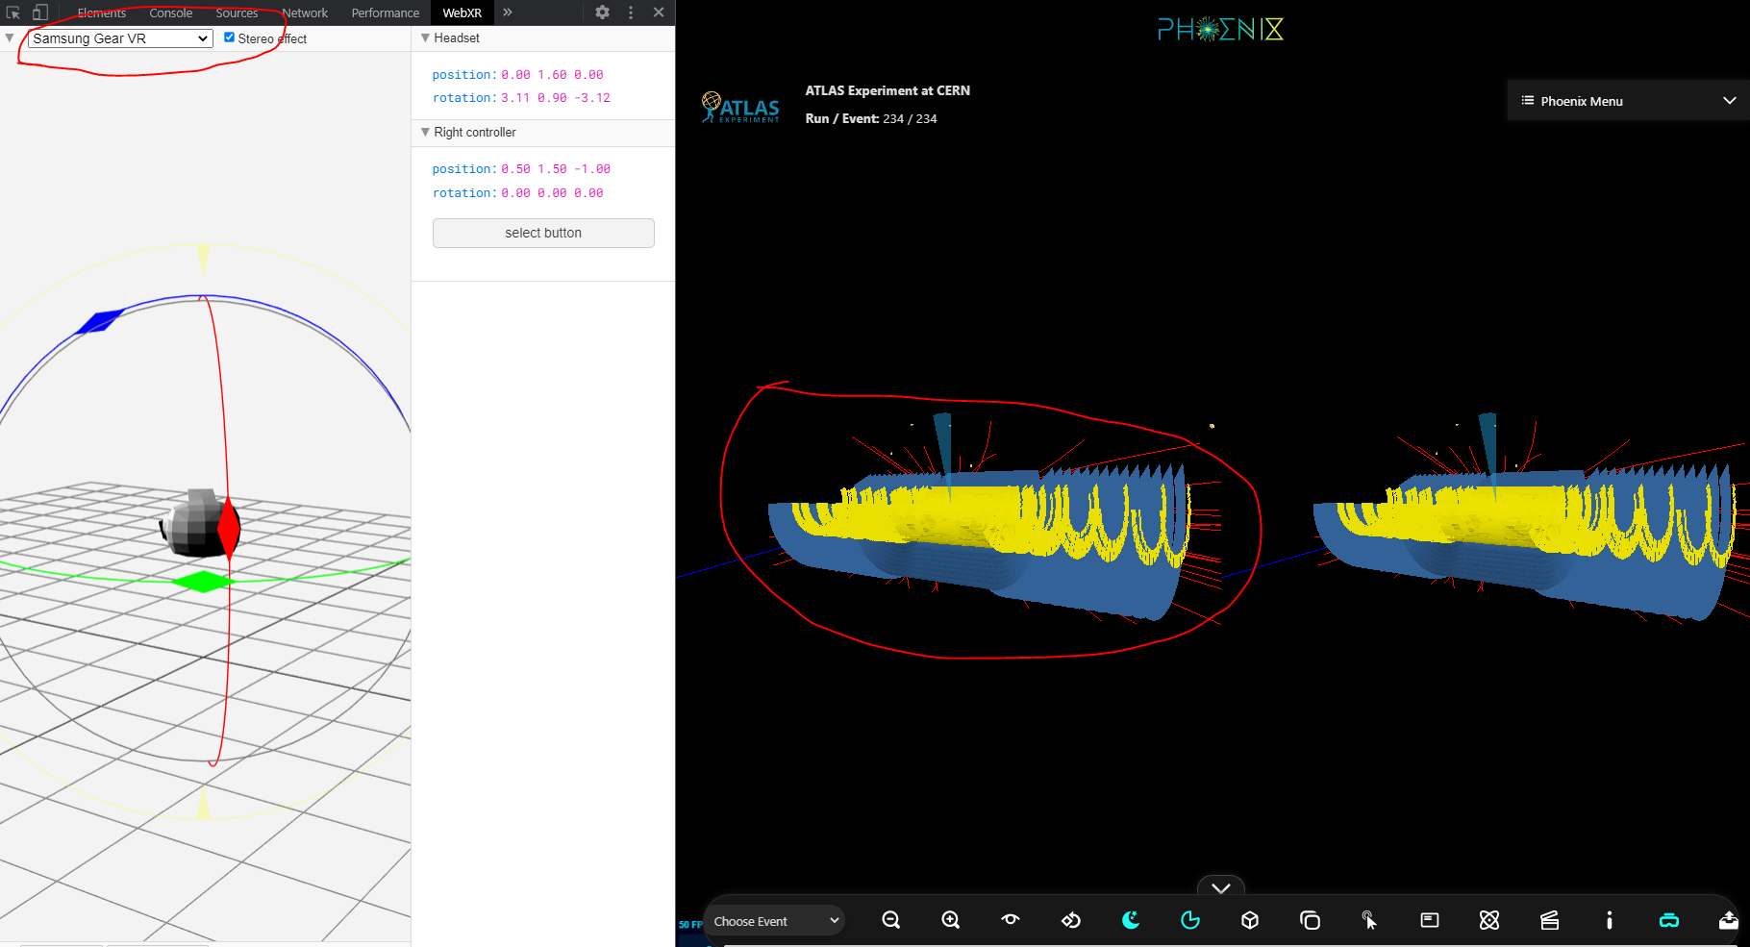The height and width of the screenshot is (947, 1750).
Task: Enable the overlay view icon
Action: click(1310, 920)
